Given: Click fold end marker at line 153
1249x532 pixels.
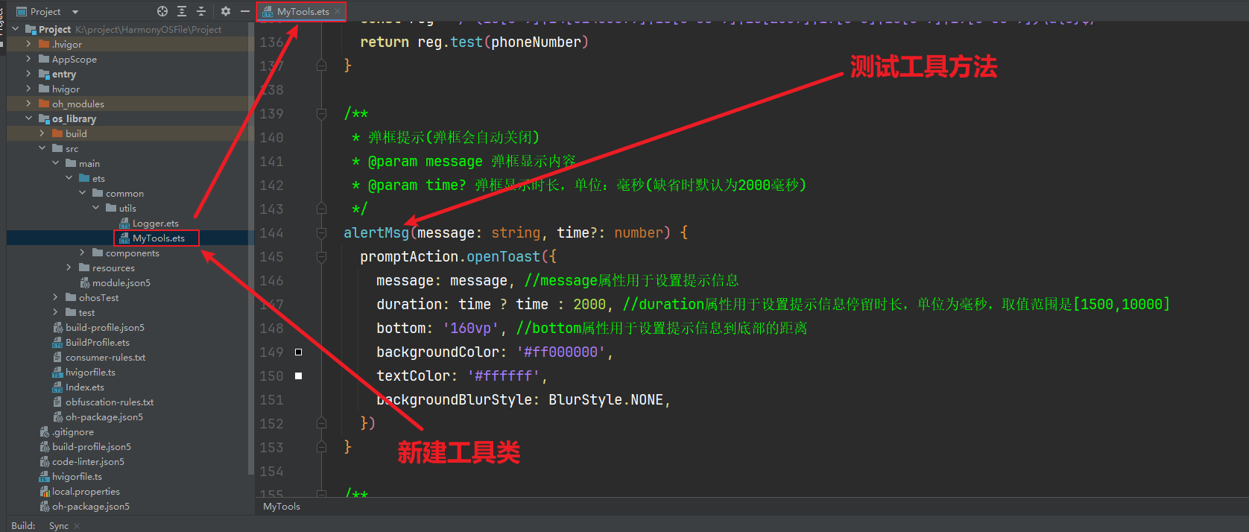Looking at the screenshot, I should tap(321, 447).
